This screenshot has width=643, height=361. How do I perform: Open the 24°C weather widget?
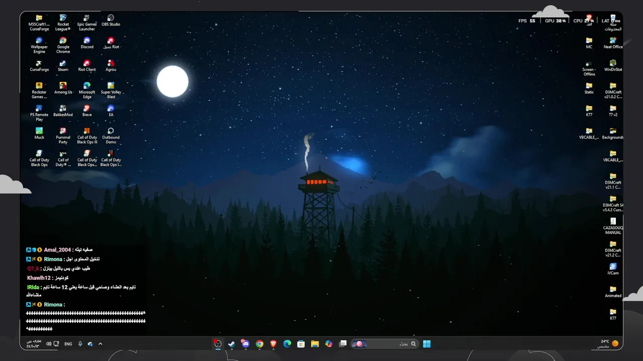[x=607, y=343]
